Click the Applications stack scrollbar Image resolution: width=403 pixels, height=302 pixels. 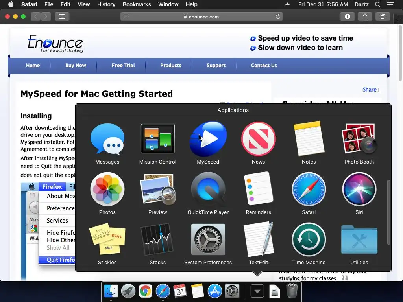click(x=388, y=212)
